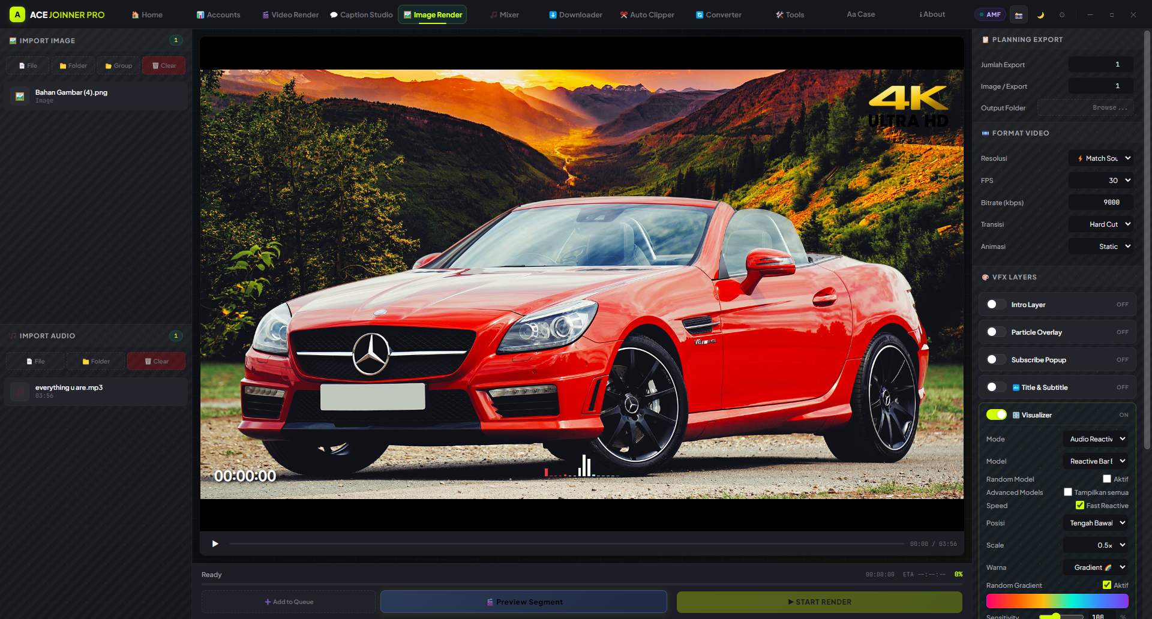Expand the Transisi Hard Cut dropdown

pos(1101,224)
